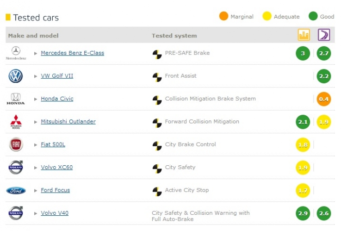Click the Mercedes-Benz logo
Image resolution: width=341 pixels, height=231 pixels.
point(16,53)
